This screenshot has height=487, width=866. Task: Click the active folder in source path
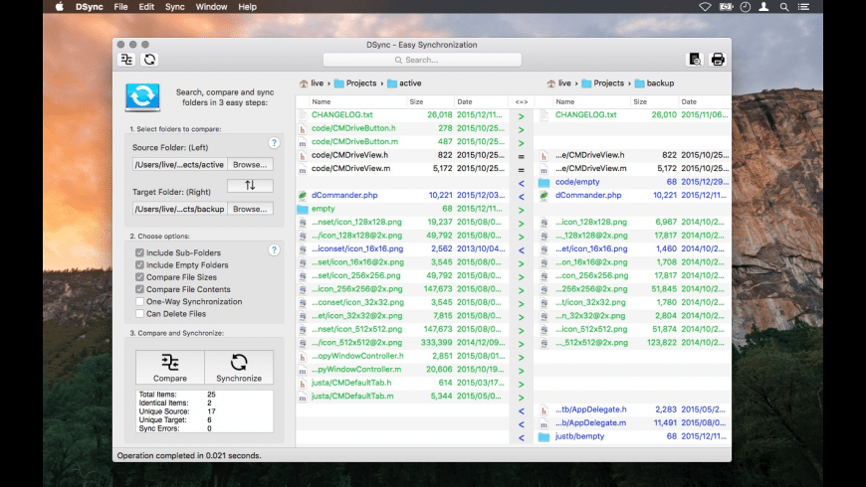click(404, 83)
